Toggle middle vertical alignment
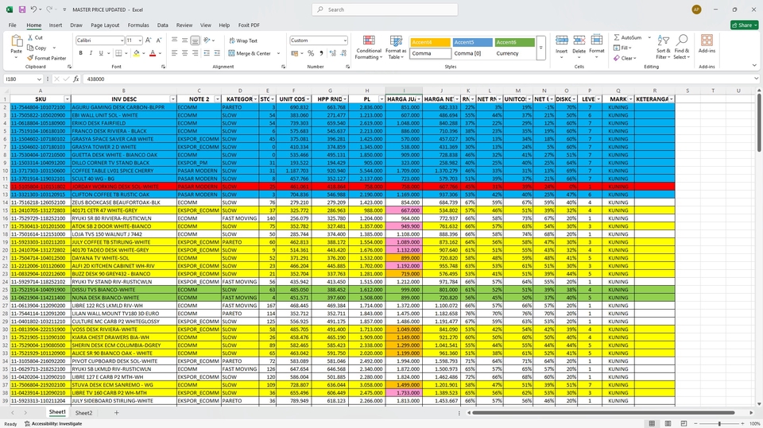The height and width of the screenshot is (428, 763). coord(184,40)
